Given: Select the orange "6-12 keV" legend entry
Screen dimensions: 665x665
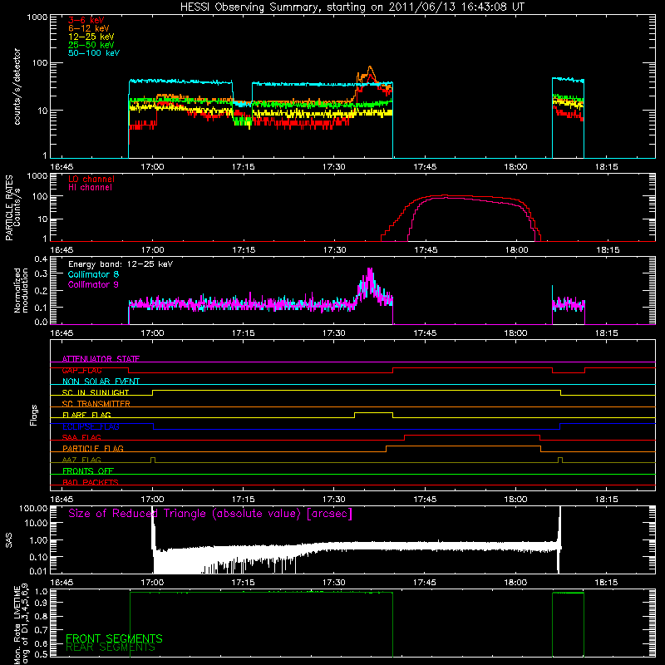Looking at the screenshot, I should point(89,28).
